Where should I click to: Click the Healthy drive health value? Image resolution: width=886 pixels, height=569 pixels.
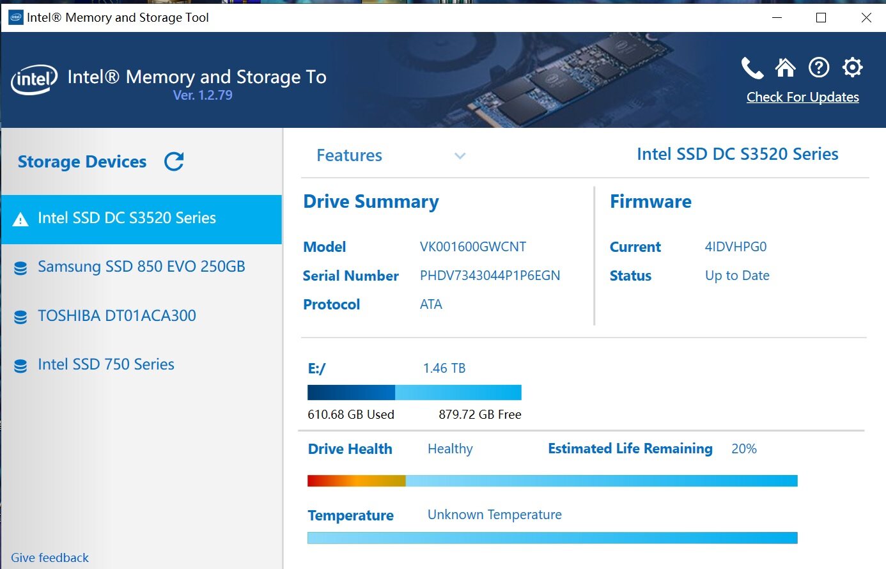450,449
